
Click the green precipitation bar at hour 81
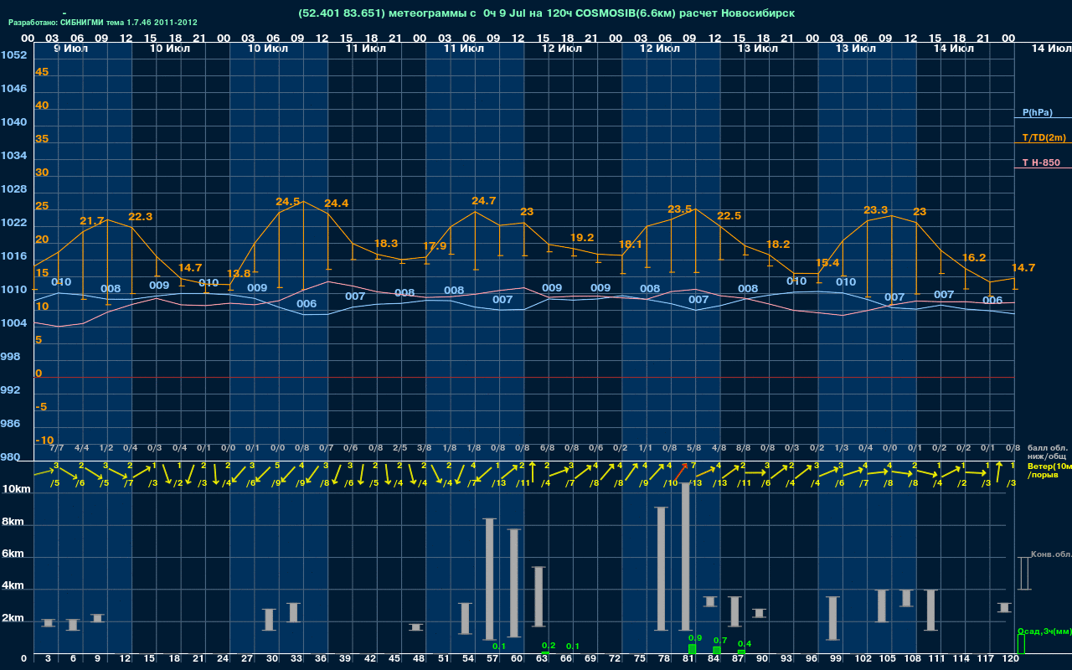692,649
